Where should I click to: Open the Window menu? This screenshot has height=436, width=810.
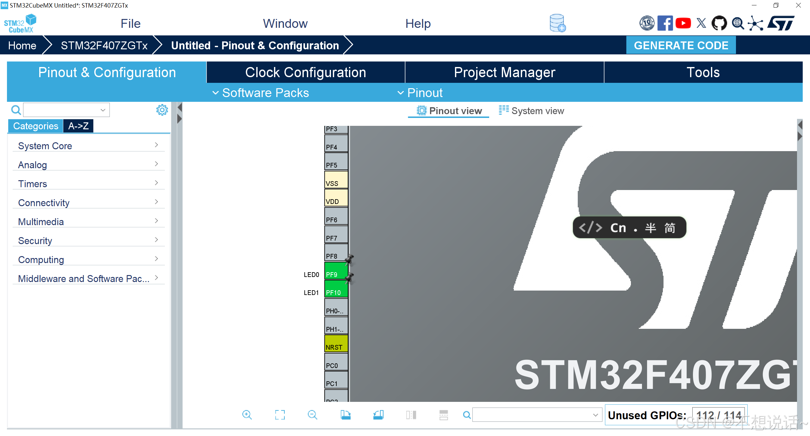285,23
